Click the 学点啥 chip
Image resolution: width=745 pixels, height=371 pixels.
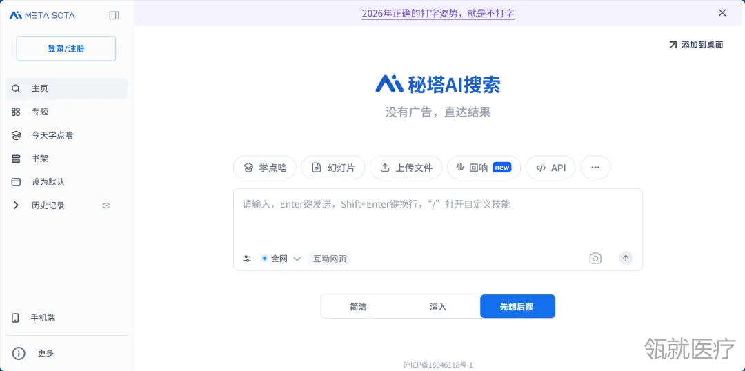coord(265,167)
